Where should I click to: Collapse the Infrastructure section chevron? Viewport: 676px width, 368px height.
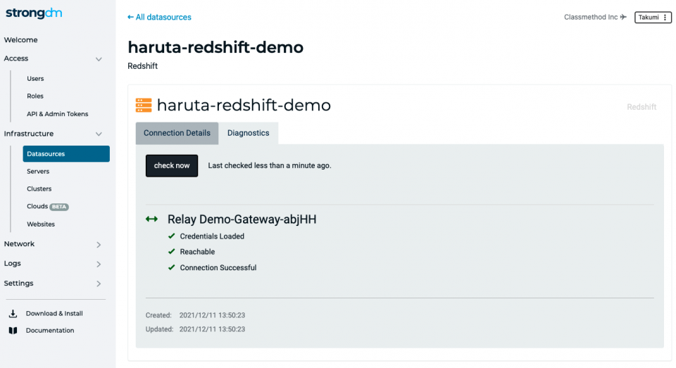pos(99,134)
